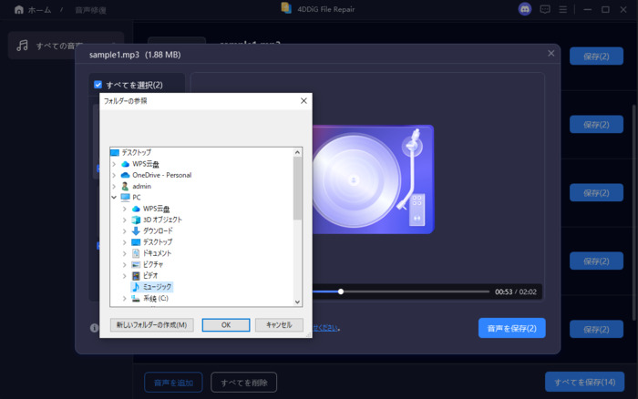Viewport: 638px width, 399px height.
Task: Open the Discord community icon
Action: [524, 9]
